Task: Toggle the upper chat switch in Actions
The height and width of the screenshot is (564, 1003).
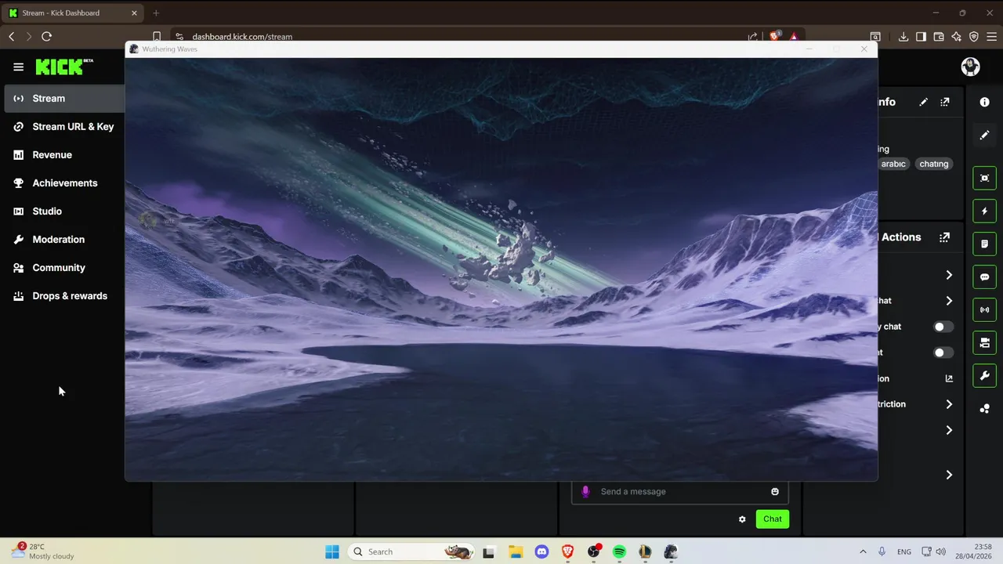Action: point(943,327)
